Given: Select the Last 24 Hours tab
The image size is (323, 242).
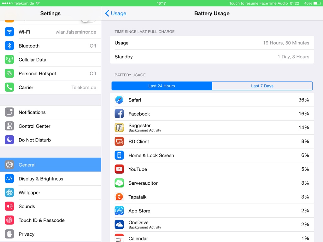Looking at the screenshot, I should click(162, 86).
